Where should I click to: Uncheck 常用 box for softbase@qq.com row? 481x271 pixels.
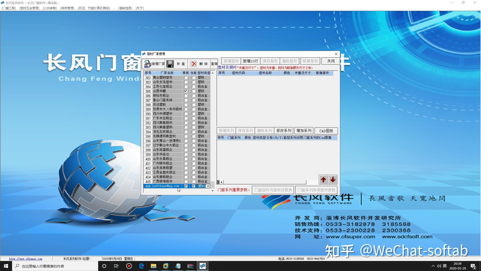(x=186, y=186)
